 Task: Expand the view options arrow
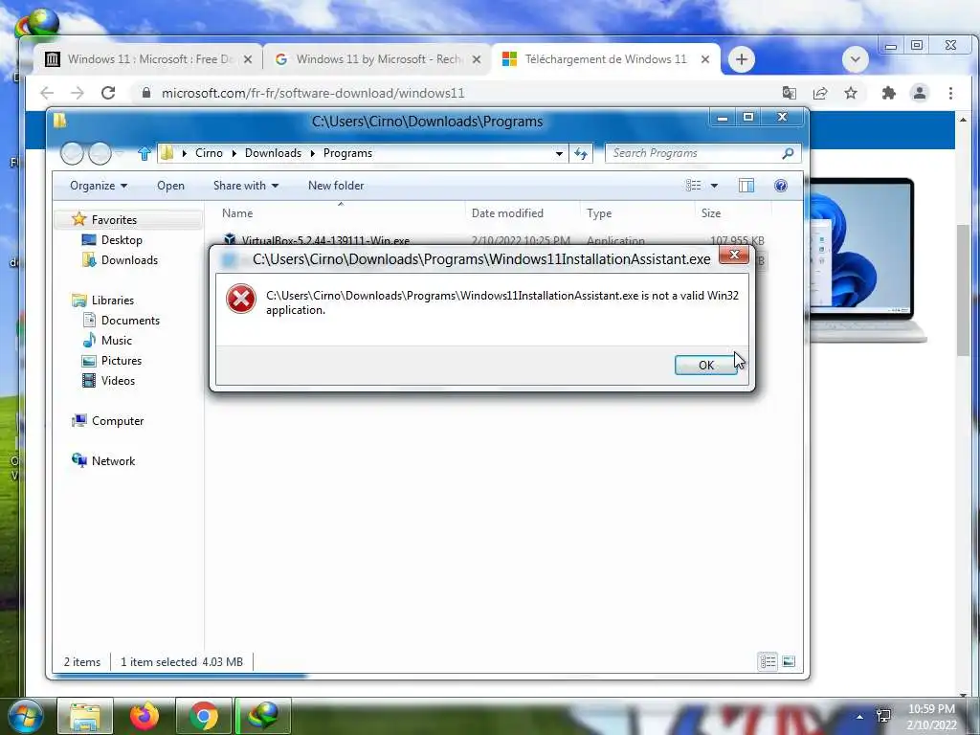click(x=714, y=186)
